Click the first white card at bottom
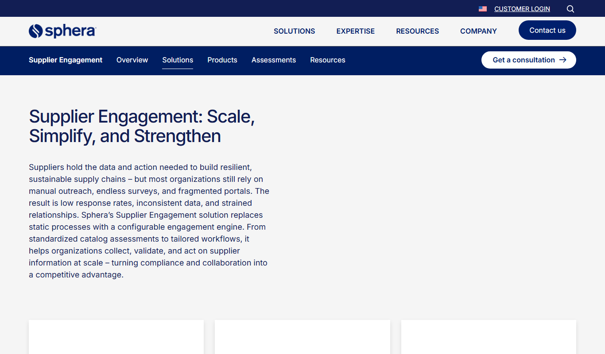605x354 pixels. tap(116, 337)
